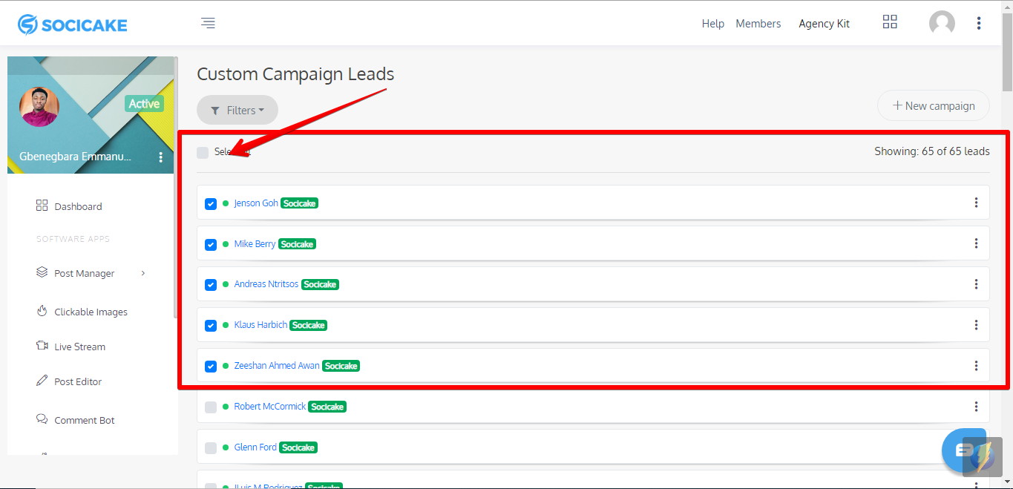
Task: Open the user avatar in header
Action: (942, 23)
